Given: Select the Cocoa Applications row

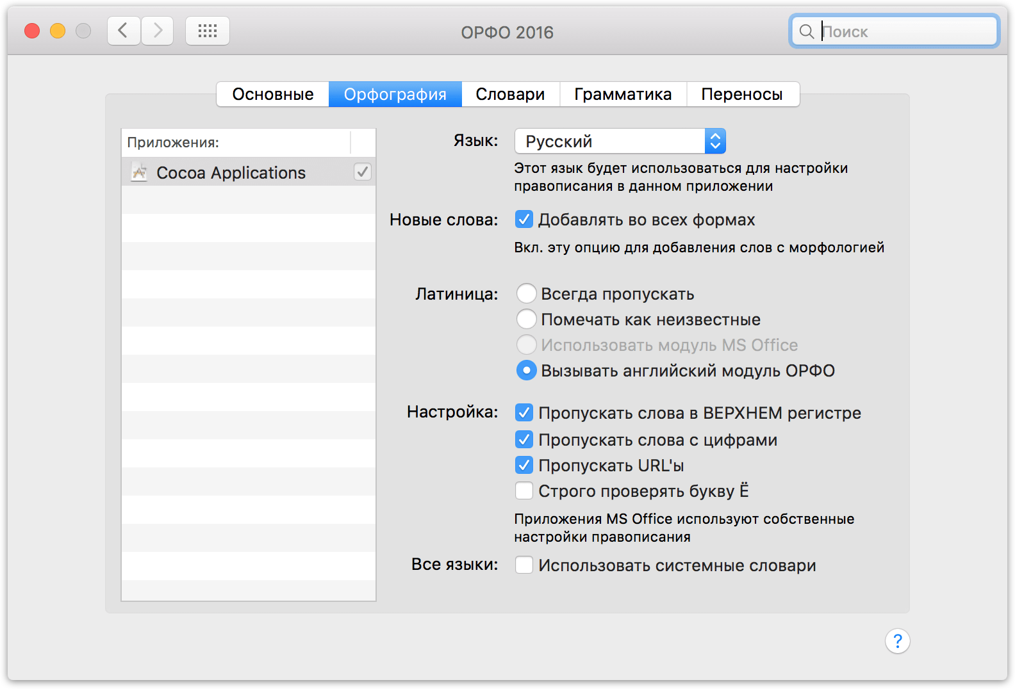Looking at the screenshot, I should point(249,172).
